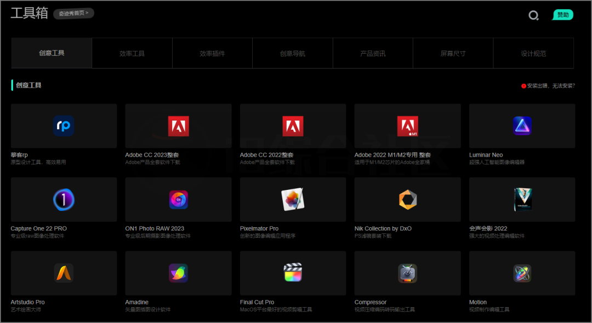Viewport: 592px width, 323px height.
Task: Click the description 视频压缩编码转码输出工具
Action: click(385, 310)
